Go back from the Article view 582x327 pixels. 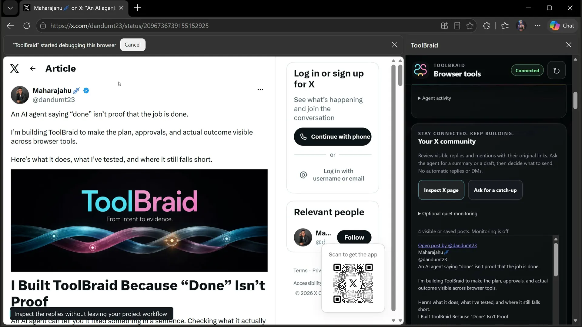point(33,68)
